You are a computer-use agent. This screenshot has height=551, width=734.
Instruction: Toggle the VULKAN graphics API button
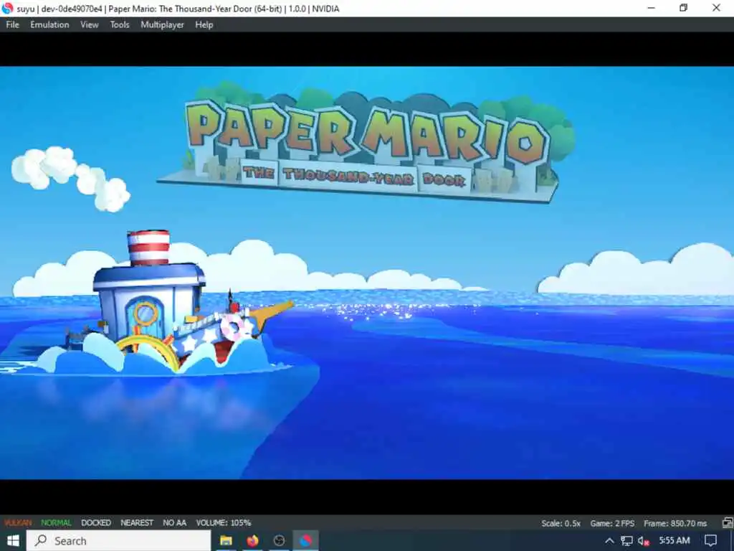coord(18,522)
